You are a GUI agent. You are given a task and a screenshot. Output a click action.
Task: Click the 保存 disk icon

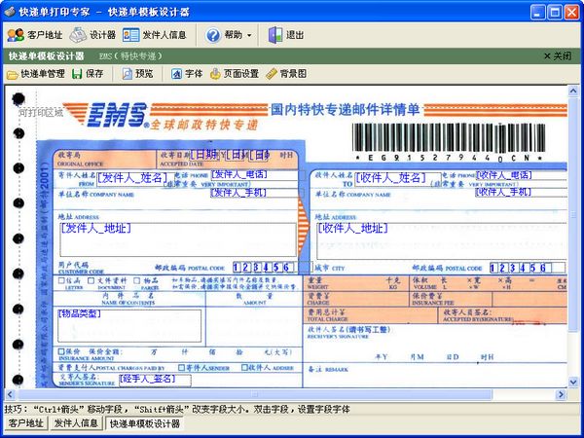point(77,74)
